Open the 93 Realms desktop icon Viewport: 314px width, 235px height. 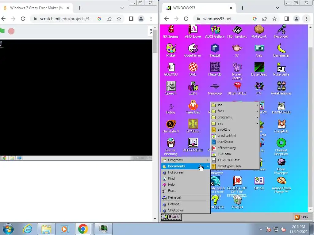[171, 32]
